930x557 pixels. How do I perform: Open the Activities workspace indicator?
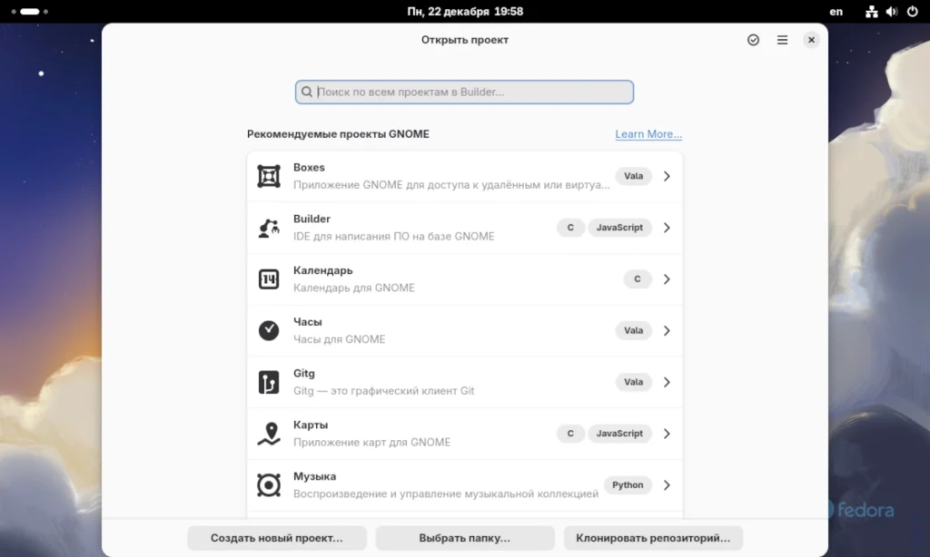pos(30,11)
